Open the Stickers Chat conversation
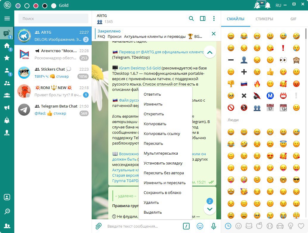The height and width of the screenshot is (233, 308). coord(53,73)
